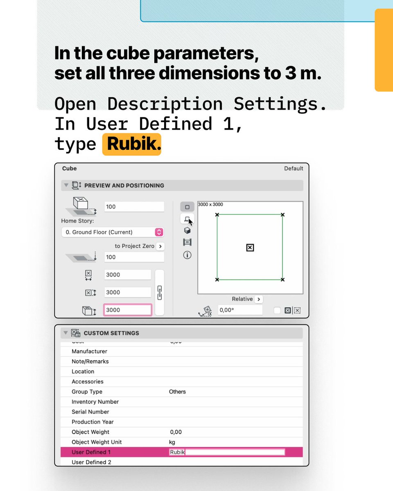This screenshot has height=491, width=393.
Task: Select the solid anchor point icon
Action: tap(288, 310)
